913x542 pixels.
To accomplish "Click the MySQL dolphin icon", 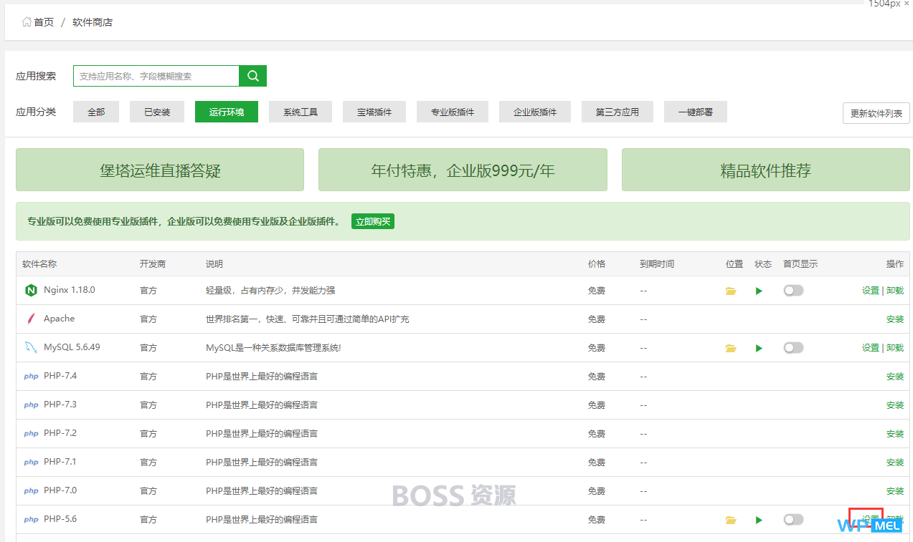I will (x=31, y=348).
